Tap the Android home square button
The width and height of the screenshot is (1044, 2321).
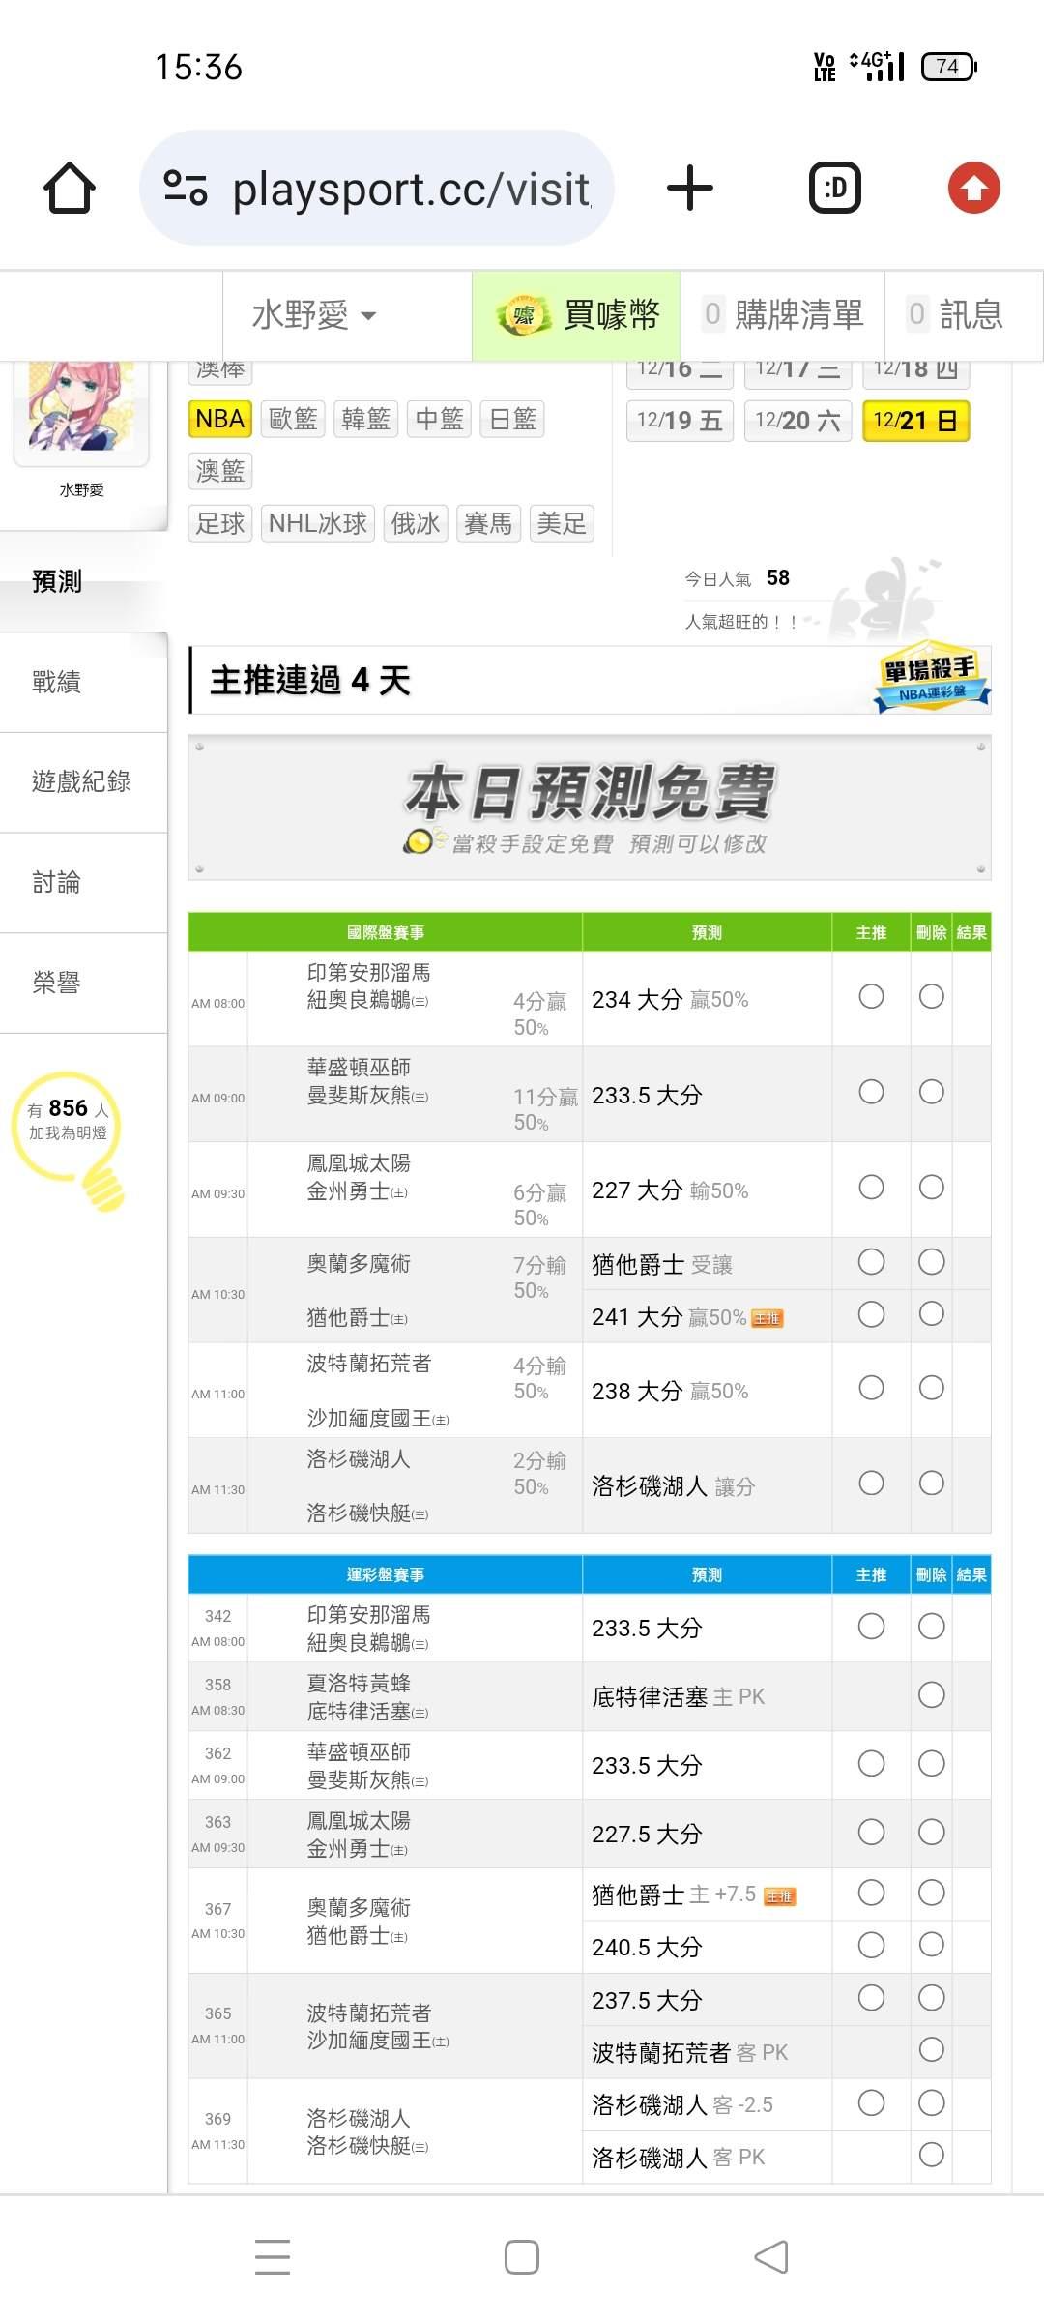(522, 2257)
